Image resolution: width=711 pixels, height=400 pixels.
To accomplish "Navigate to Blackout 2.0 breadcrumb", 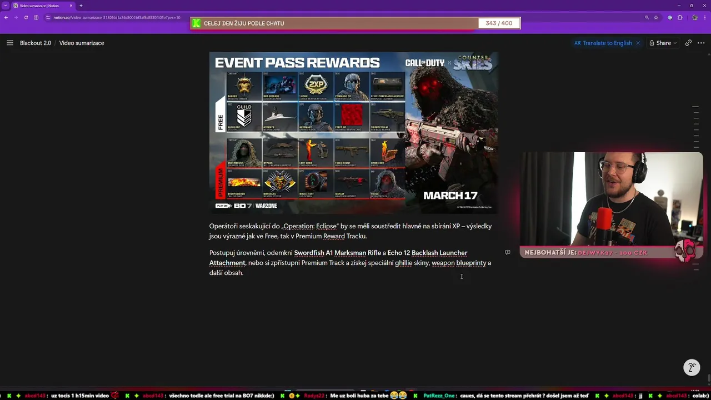I will pyautogui.click(x=36, y=43).
